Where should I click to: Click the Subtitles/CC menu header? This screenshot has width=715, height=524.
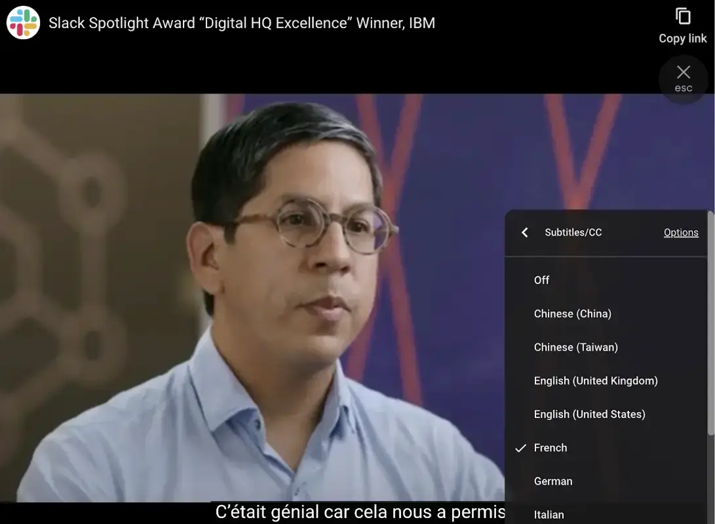pos(573,233)
